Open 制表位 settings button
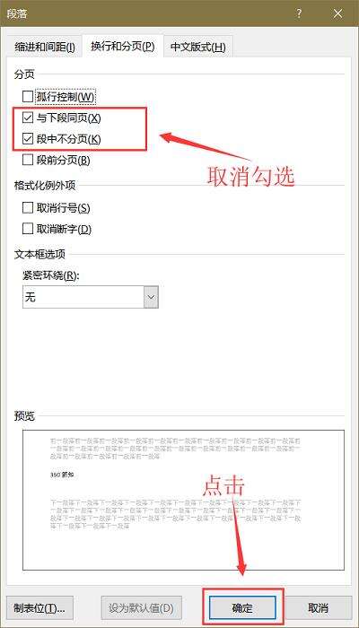 40,608
